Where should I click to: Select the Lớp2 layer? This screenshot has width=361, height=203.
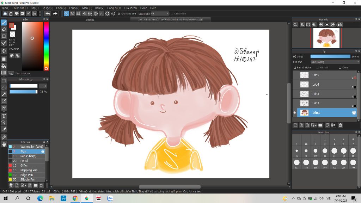point(325,103)
